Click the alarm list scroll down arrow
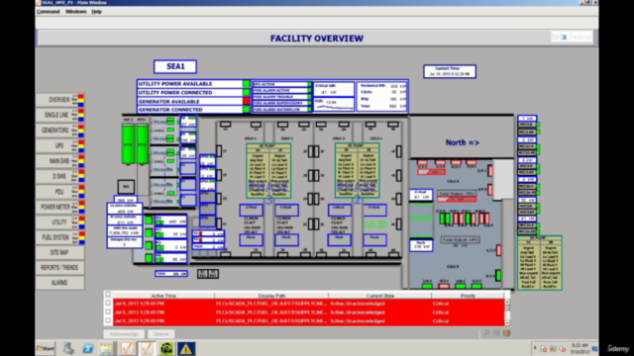 click(507, 323)
